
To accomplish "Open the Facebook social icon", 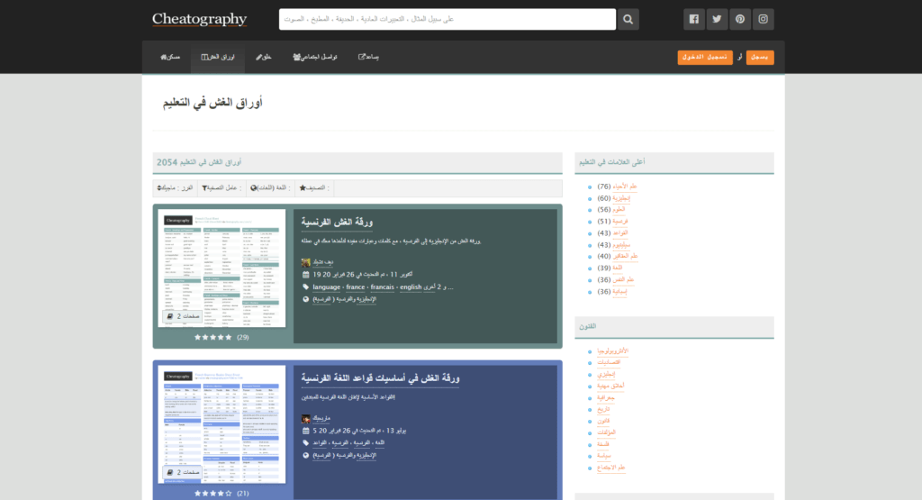I will pos(694,19).
